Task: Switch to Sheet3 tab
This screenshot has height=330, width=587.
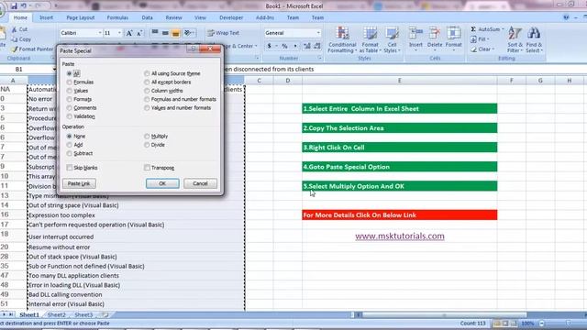Action: click(83, 315)
